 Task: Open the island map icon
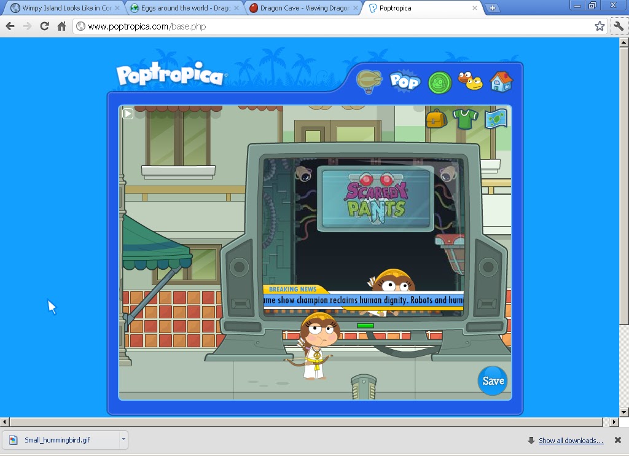pos(496,119)
